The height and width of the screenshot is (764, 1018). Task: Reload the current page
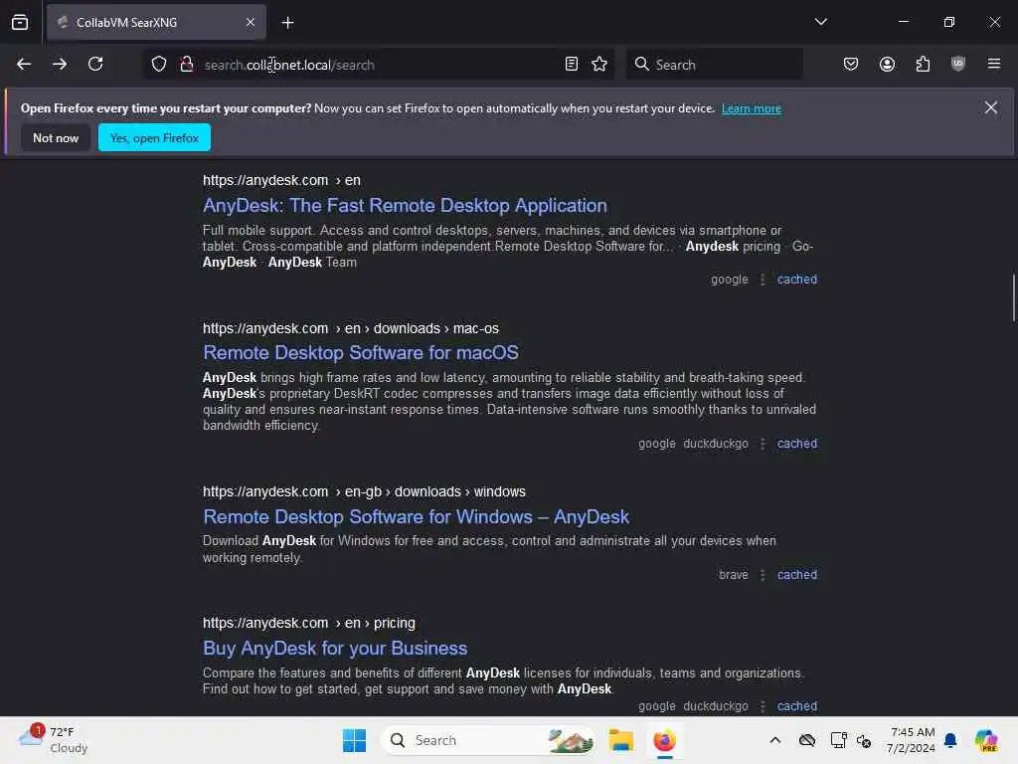[x=95, y=64]
